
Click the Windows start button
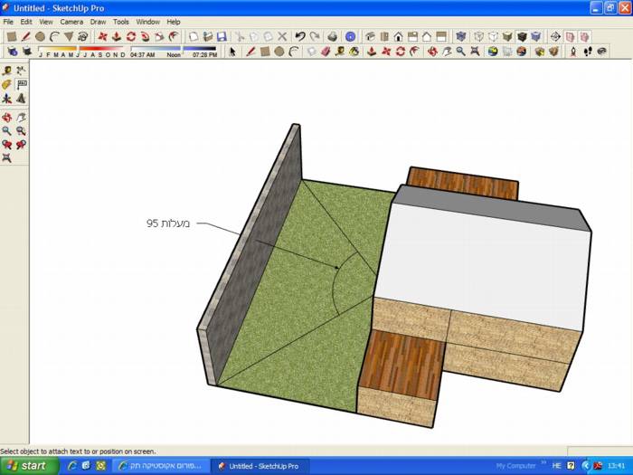(x=29, y=466)
